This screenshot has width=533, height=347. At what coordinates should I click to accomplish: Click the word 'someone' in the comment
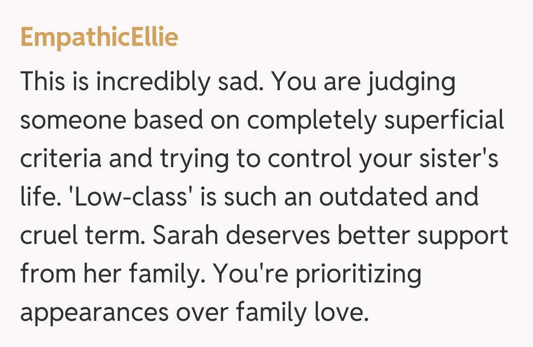point(73,121)
